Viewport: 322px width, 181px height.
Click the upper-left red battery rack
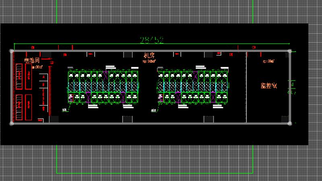[19, 76]
